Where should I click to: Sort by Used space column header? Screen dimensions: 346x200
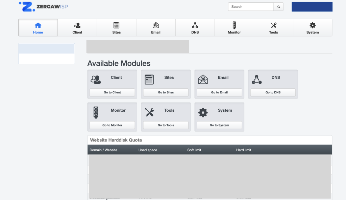pyautogui.click(x=148, y=150)
